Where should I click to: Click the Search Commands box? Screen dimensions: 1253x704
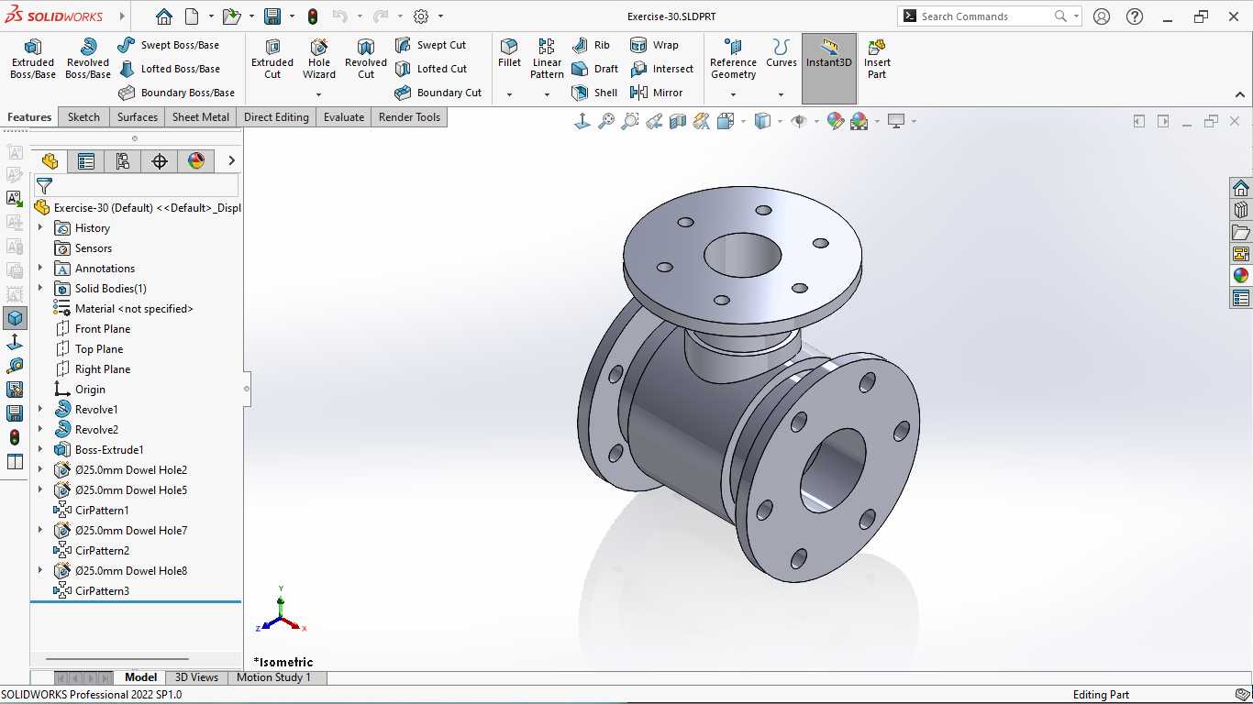pyautogui.click(x=990, y=16)
